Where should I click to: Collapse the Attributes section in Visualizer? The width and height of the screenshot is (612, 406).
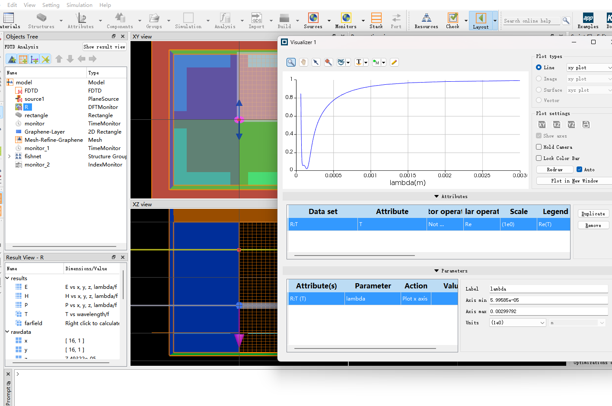(x=437, y=196)
